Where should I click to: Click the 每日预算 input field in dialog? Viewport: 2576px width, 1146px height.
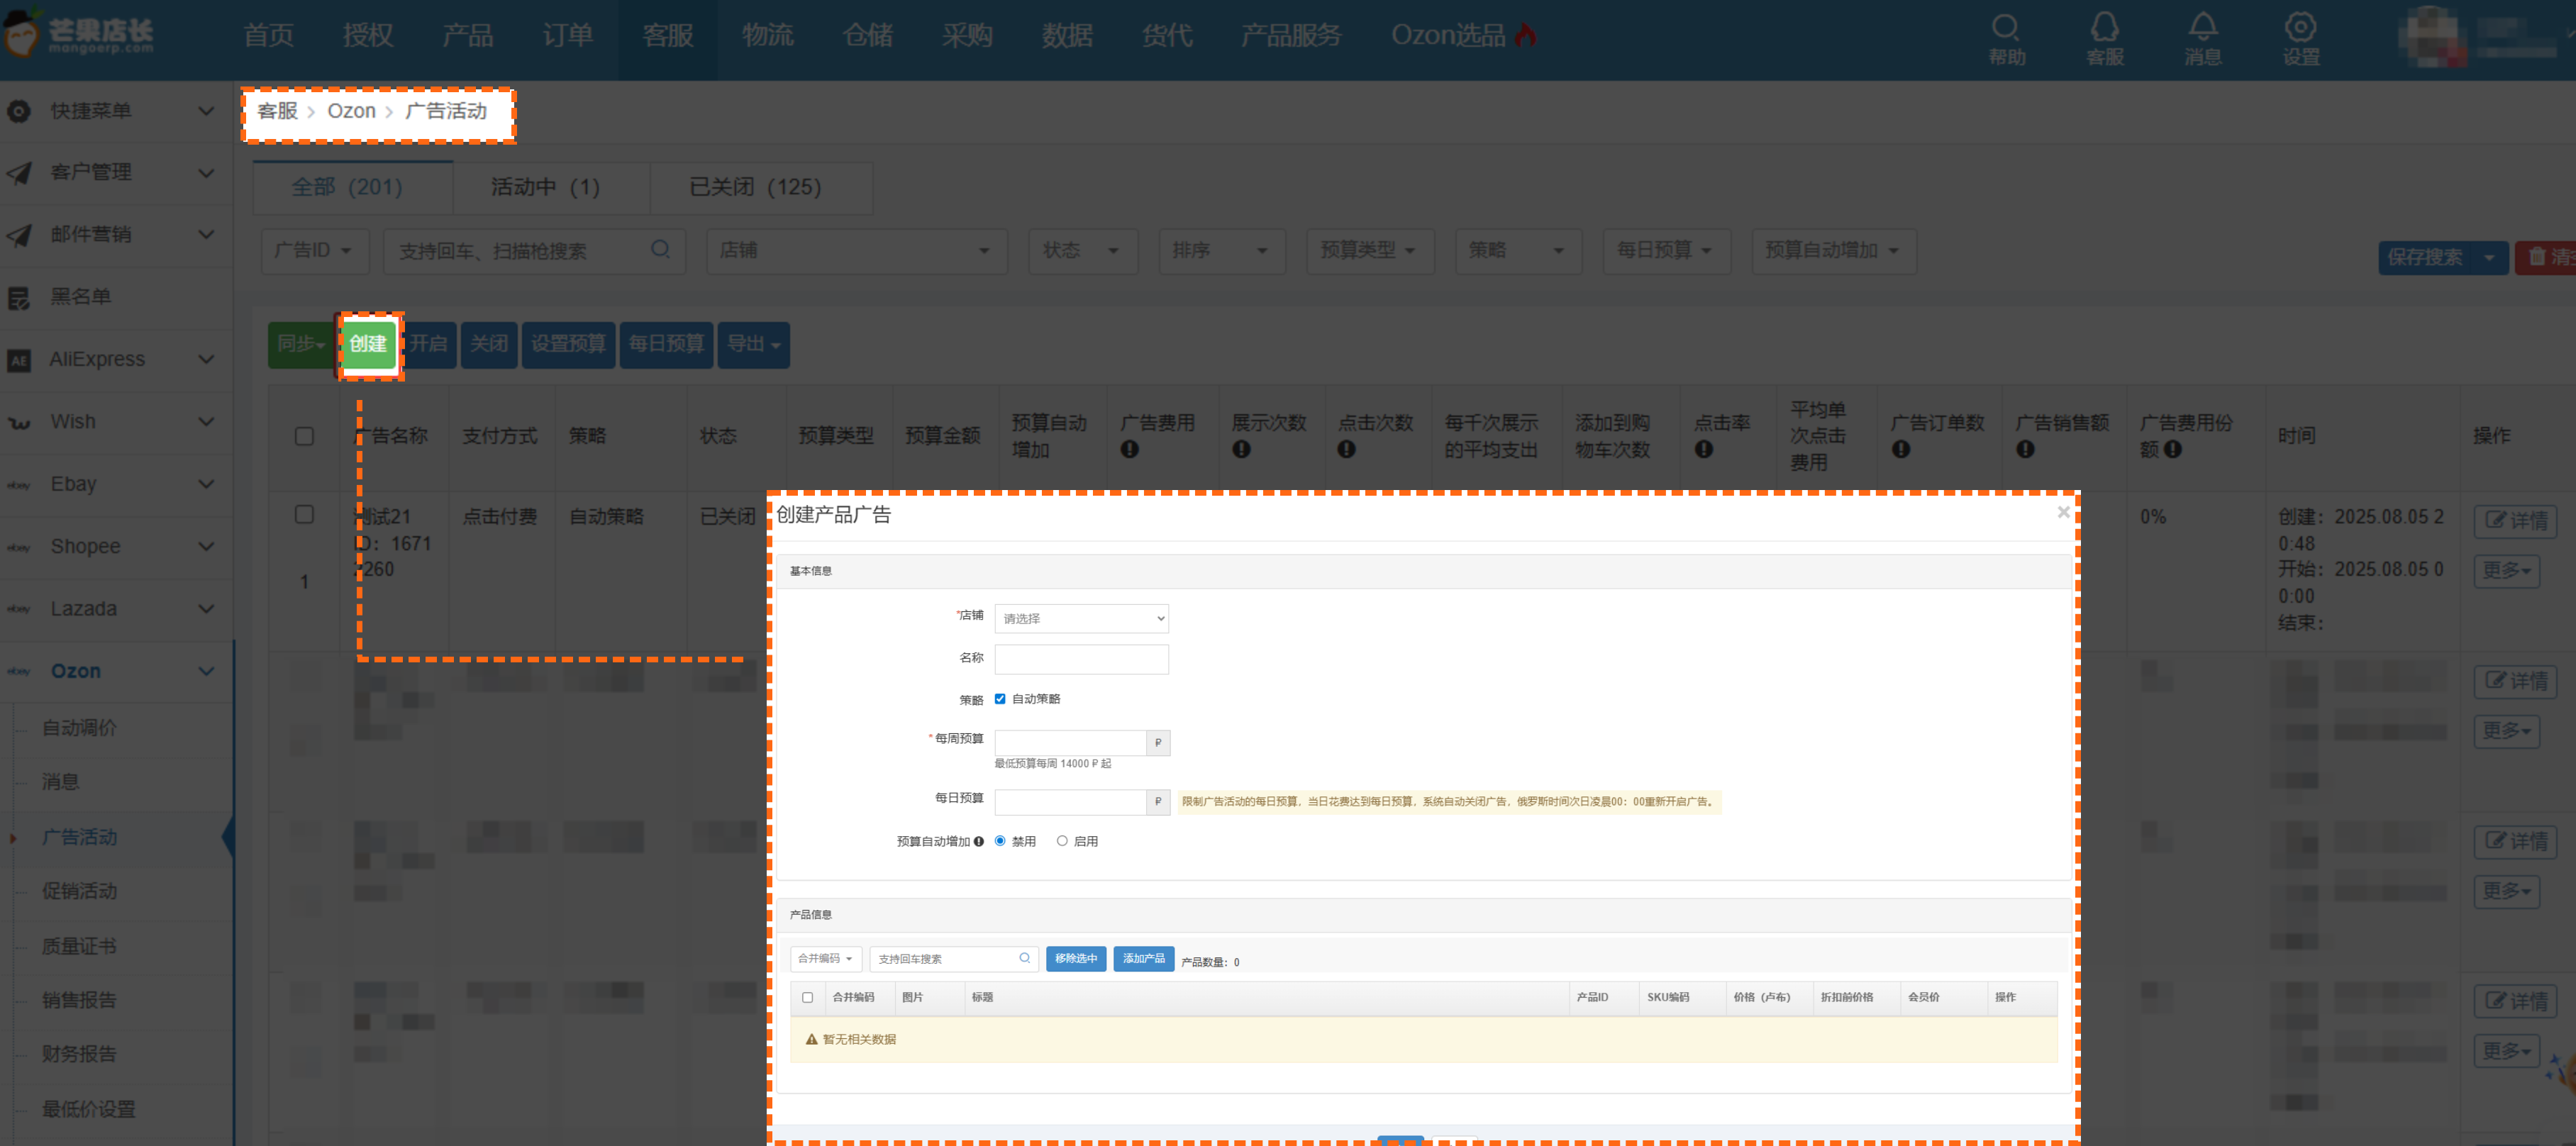tap(1070, 801)
